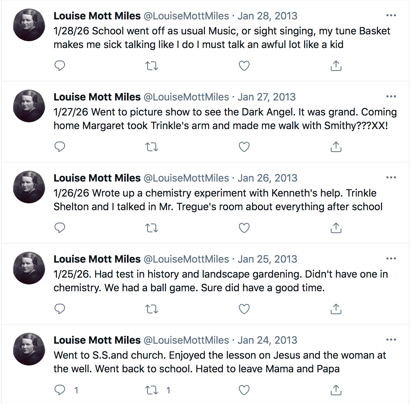Like the Jan 28, 2013 tweet
Screen dimensions: 411x404
click(244, 65)
